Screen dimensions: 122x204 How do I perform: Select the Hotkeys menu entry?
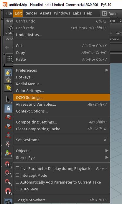[61, 77]
